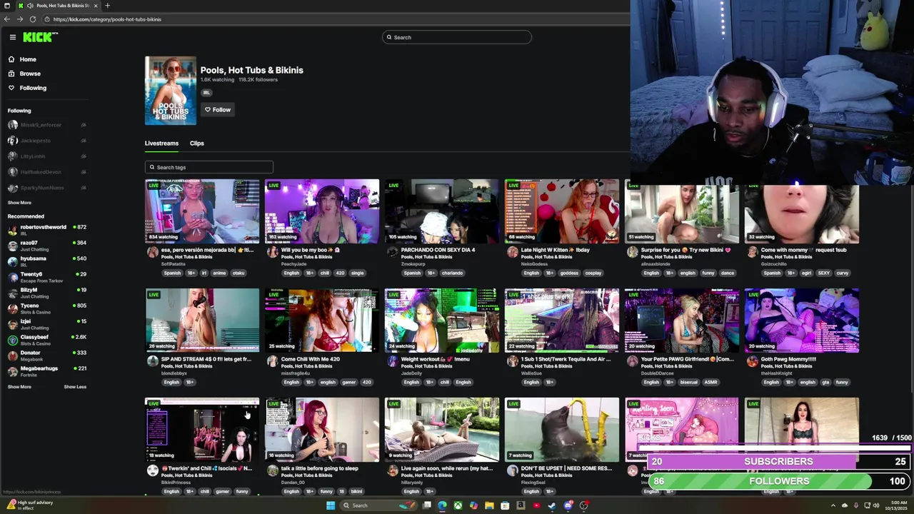Follow the Pools, Hot Tubs & Bikinis category
Viewport: 914px width, 514px height.
point(218,109)
